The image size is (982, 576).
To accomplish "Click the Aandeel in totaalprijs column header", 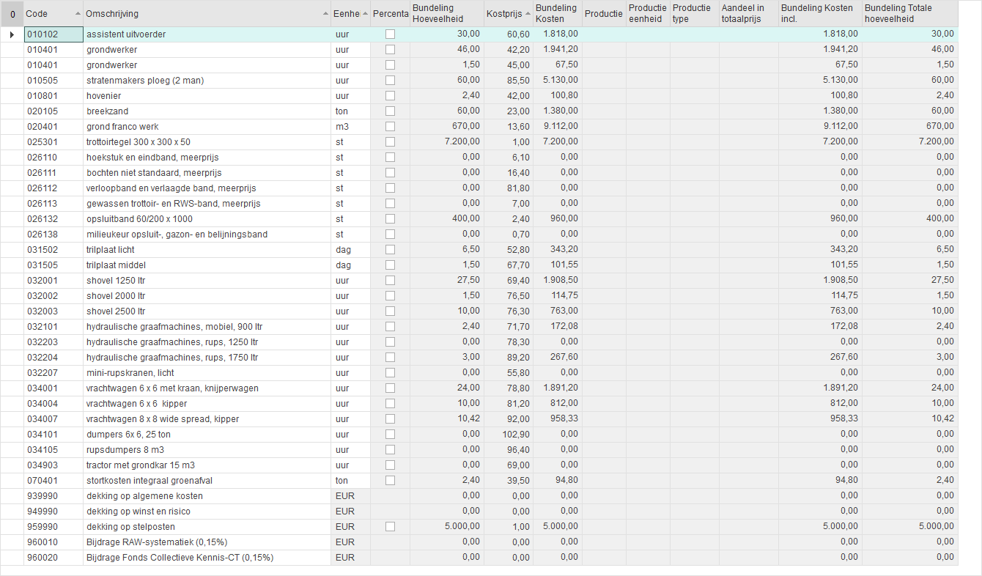I will coord(748,14).
